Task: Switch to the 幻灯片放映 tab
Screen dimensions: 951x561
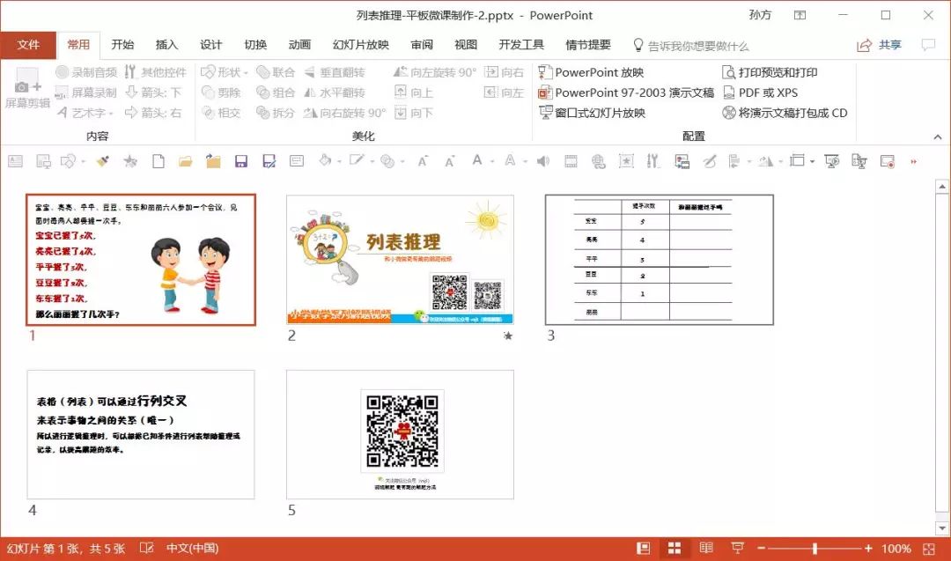Action: pos(361,45)
